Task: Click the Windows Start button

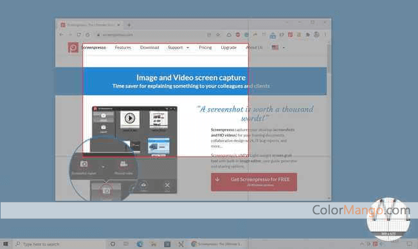Action: click(x=5, y=244)
